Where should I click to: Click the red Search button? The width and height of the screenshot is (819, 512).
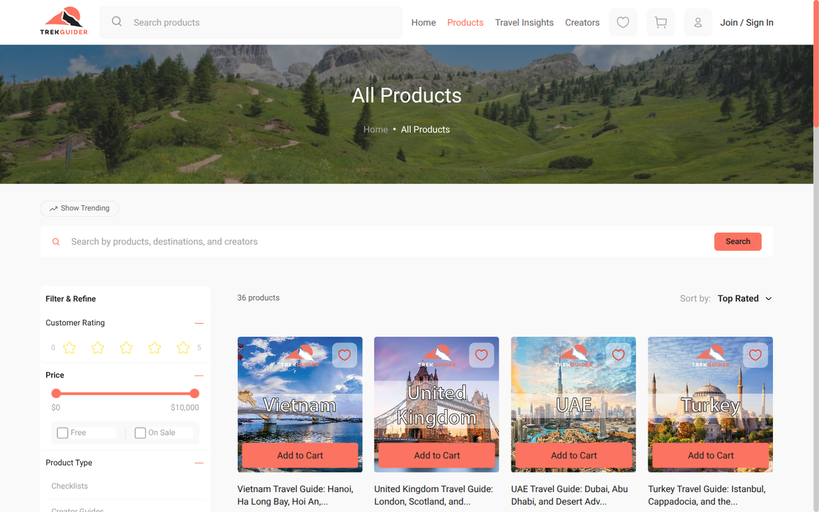tap(738, 242)
